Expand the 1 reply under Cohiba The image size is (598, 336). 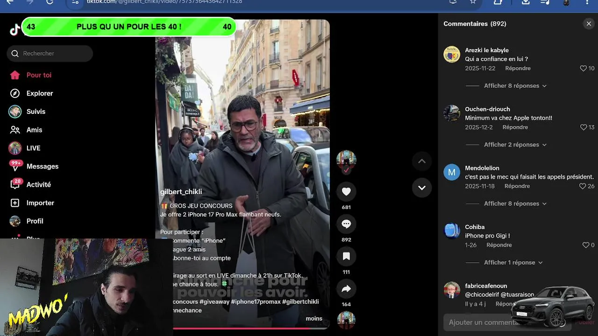[513, 262]
